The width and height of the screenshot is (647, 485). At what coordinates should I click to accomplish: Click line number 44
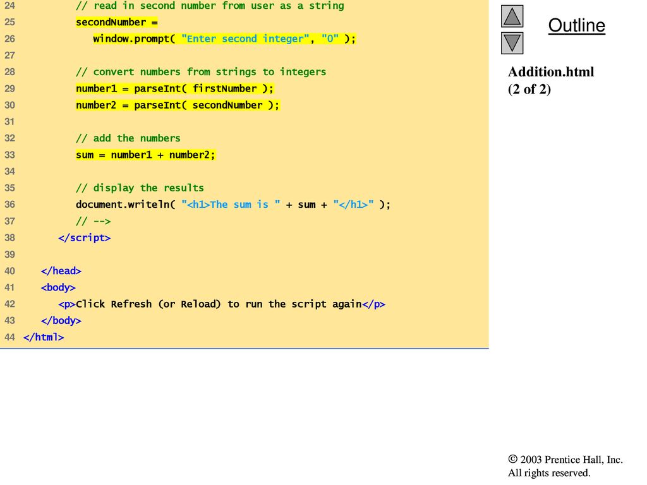pos(9,337)
